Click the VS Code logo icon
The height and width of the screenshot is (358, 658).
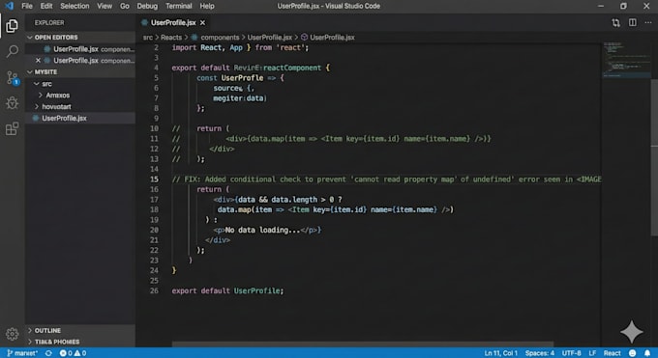[x=9, y=6]
